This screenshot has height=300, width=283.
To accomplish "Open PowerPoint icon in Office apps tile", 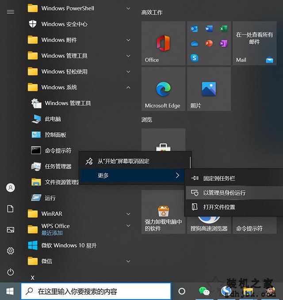I will (209, 43).
